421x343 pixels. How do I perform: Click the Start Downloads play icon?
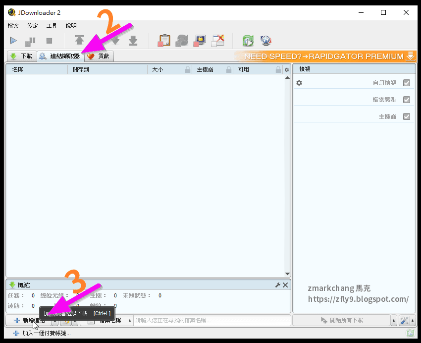pos(13,41)
